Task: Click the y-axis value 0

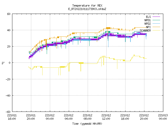Action: [10, 63]
